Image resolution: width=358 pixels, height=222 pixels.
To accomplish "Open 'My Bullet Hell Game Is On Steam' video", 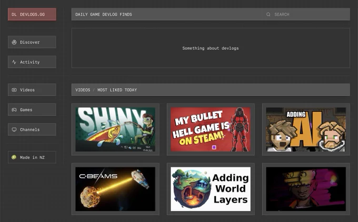I will (211, 129).
